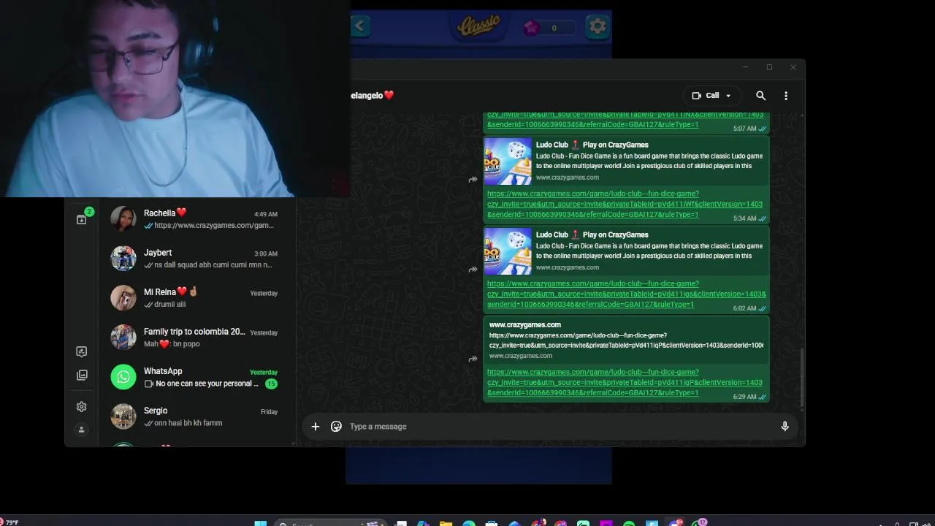
Task: Open the Sergio chat
Action: click(x=197, y=416)
